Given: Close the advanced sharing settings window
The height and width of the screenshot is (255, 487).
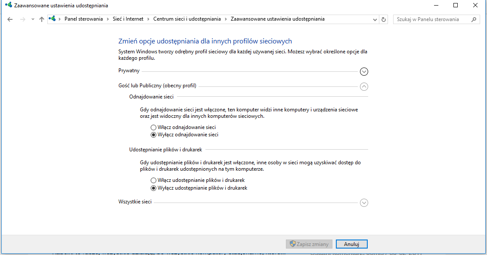Looking at the screenshot, I should click(475, 5).
